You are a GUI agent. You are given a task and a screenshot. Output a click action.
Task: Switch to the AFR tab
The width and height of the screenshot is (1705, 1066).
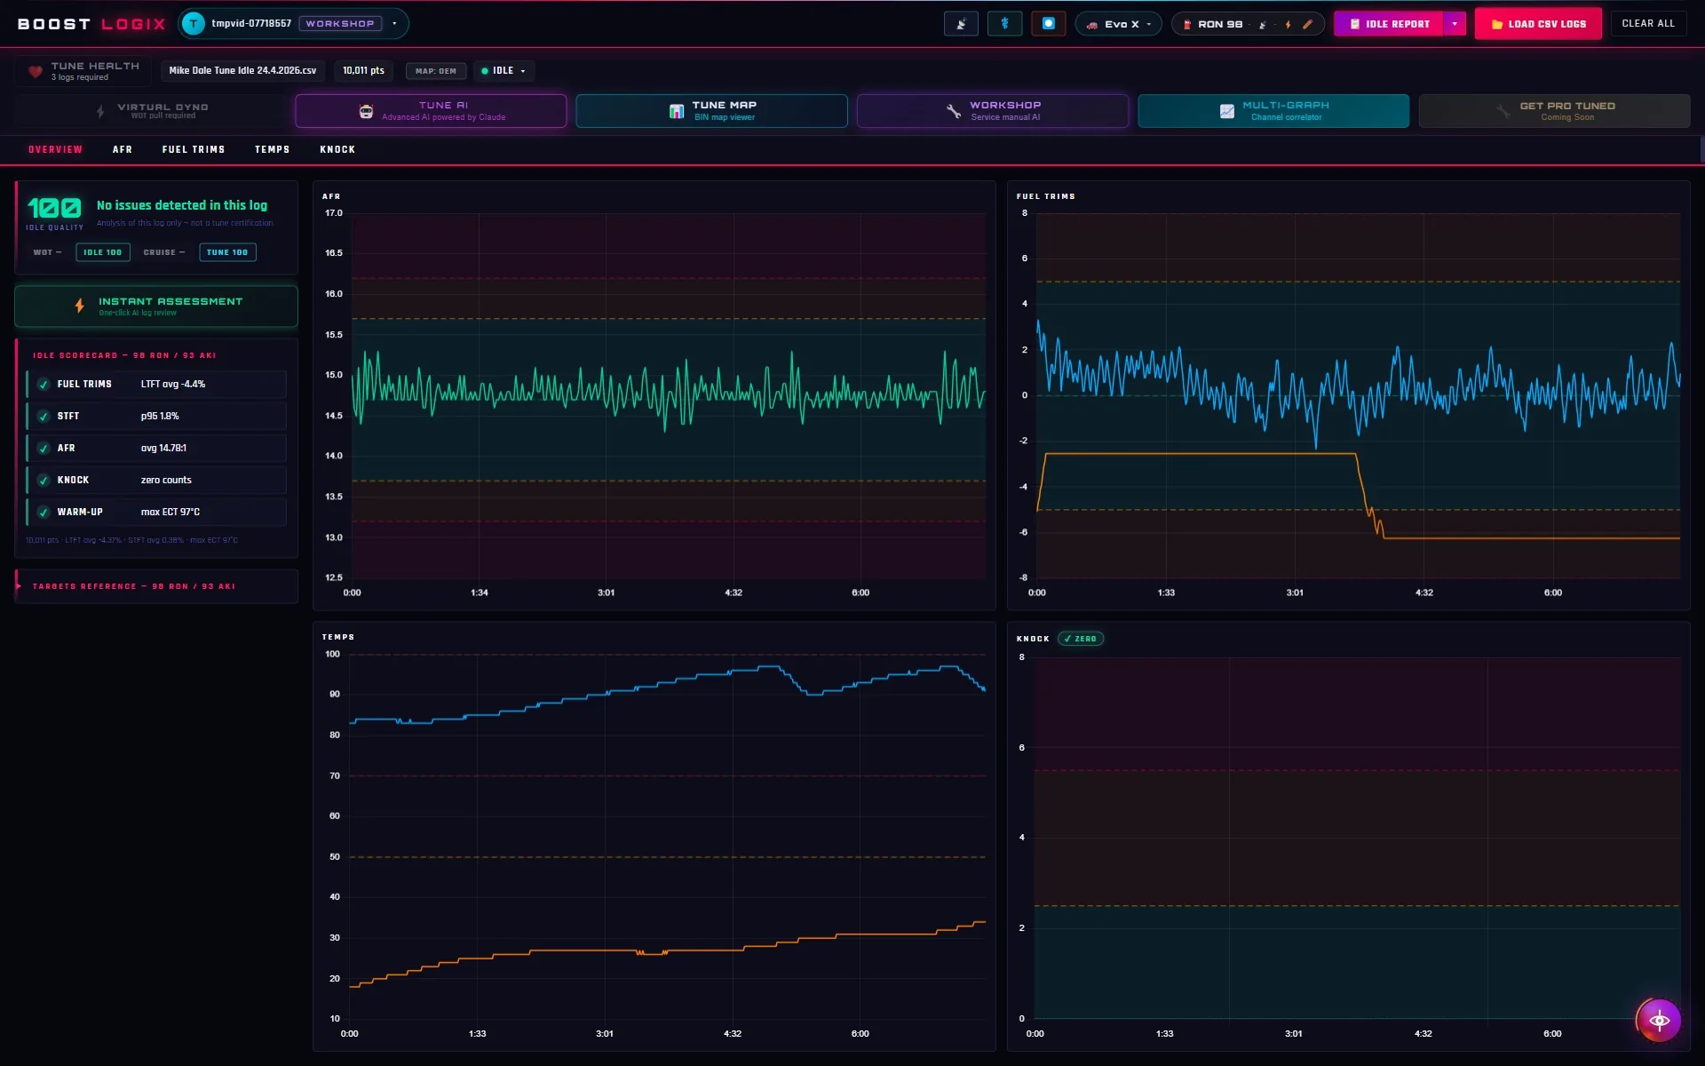123,149
